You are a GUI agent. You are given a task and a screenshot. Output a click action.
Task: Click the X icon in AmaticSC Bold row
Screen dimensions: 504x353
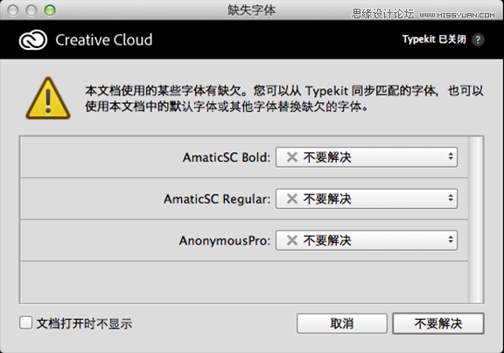coord(292,157)
